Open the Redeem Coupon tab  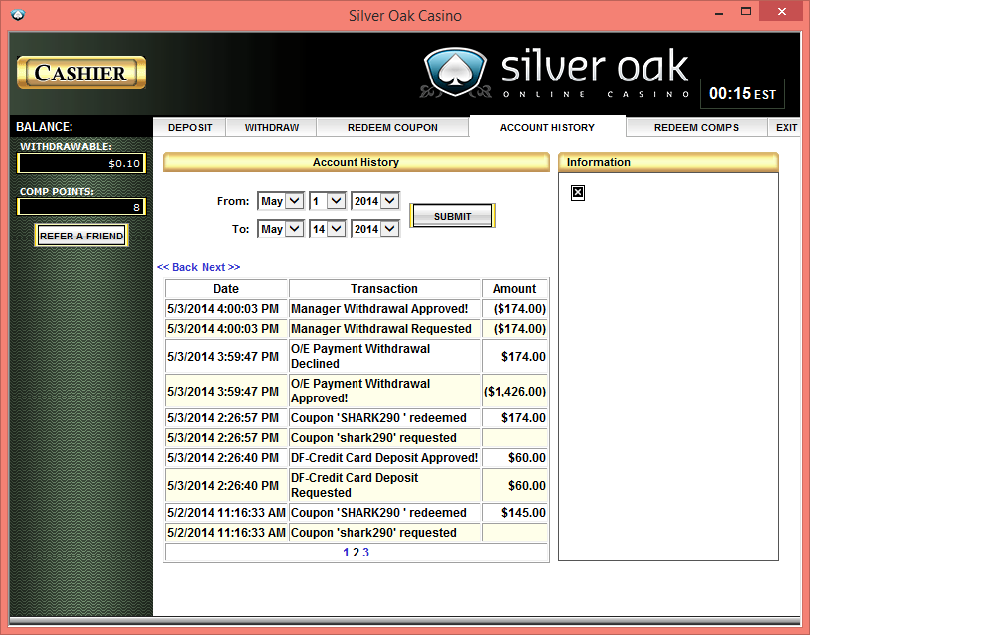pyautogui.click(x=392, y=128)
